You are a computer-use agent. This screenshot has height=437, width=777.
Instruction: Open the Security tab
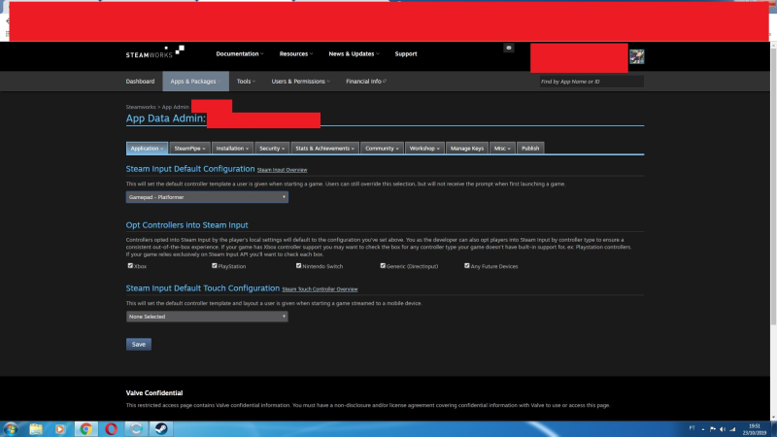272,149
